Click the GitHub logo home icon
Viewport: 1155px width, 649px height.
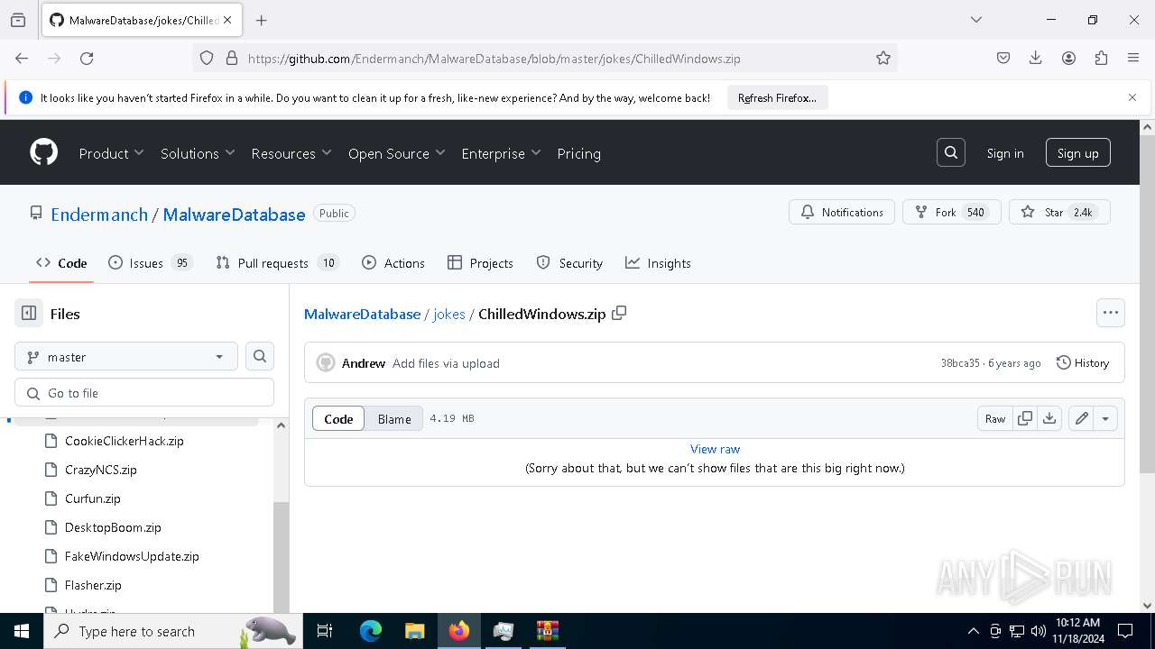pyautogui.click(x=43, y=152)
